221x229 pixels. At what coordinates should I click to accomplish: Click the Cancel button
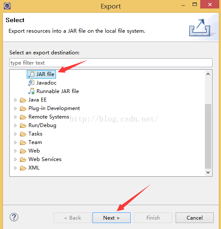pyautogui.click(x=195, y=218)
